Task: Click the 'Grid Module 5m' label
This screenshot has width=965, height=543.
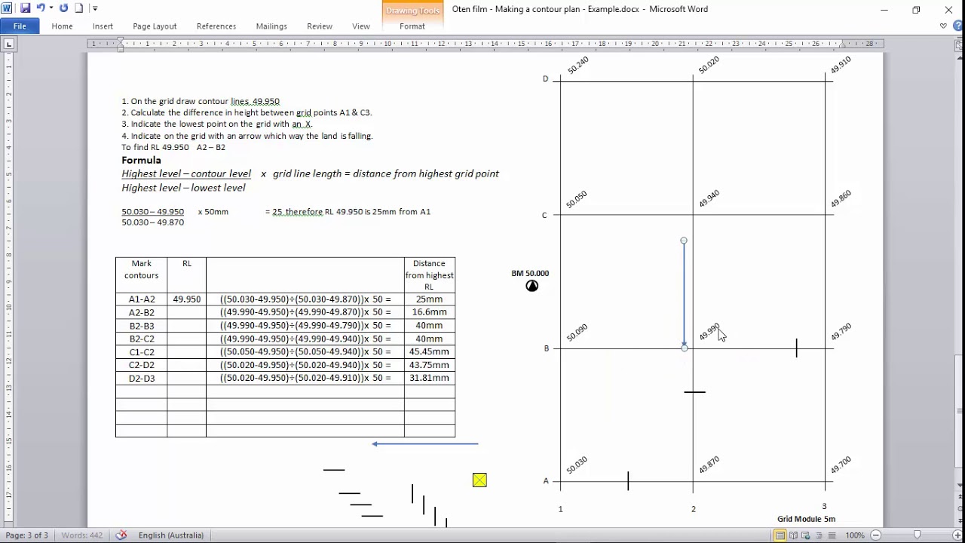Action: [806, 519]
